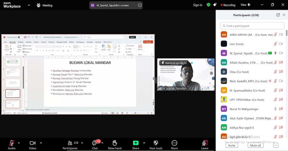The image size is (288, 151).
Task: Click the Raise hand icon
Action: [x=115, y=143]
